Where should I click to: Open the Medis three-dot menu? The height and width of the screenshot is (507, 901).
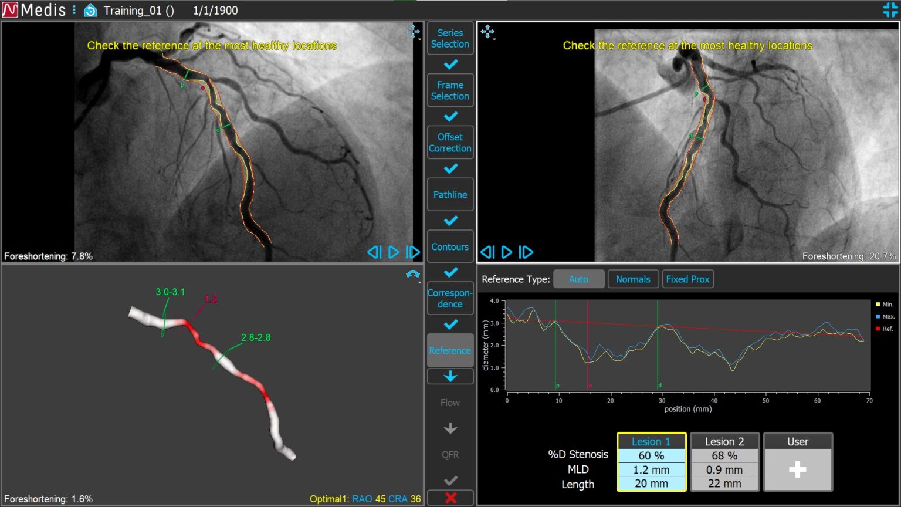[x=74, y=10]
